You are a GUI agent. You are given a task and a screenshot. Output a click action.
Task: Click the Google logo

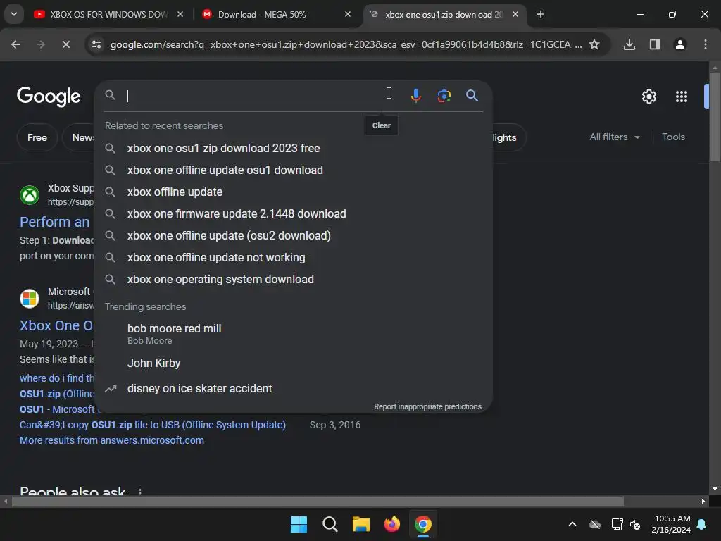49,97
